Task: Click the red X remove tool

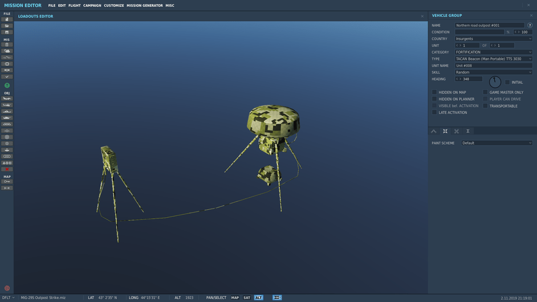Action: point(7,169)
